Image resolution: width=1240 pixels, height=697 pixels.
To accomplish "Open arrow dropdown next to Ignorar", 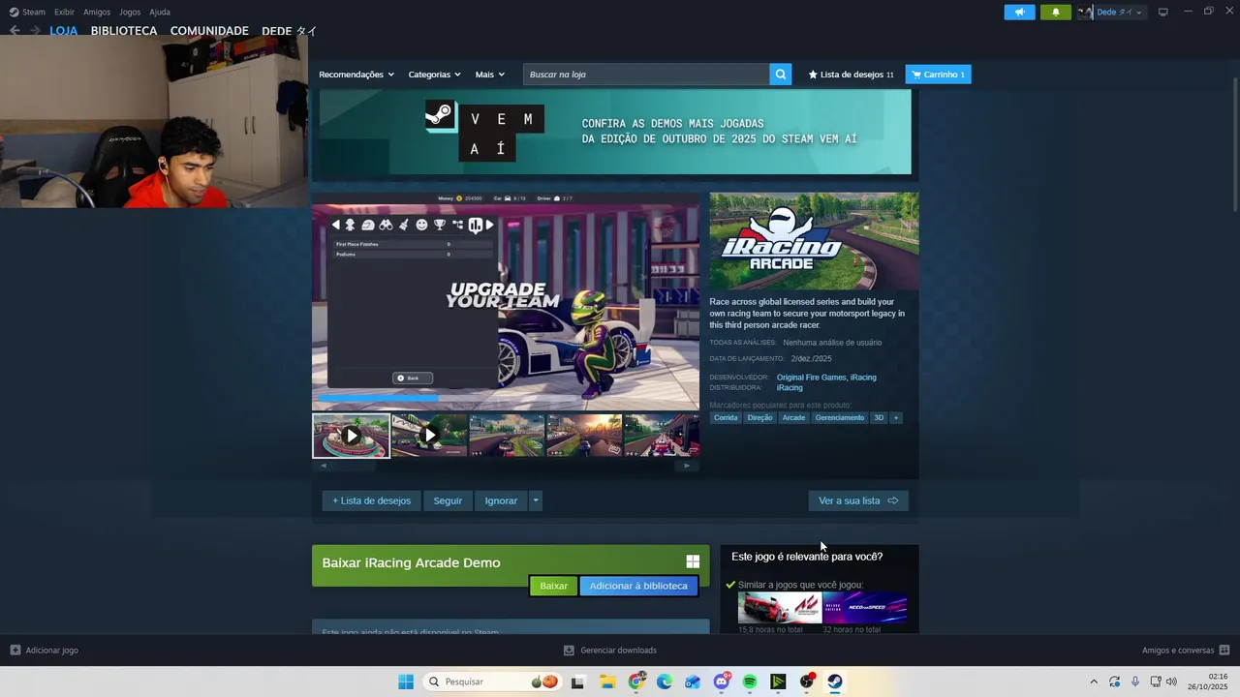I will 536,500.
